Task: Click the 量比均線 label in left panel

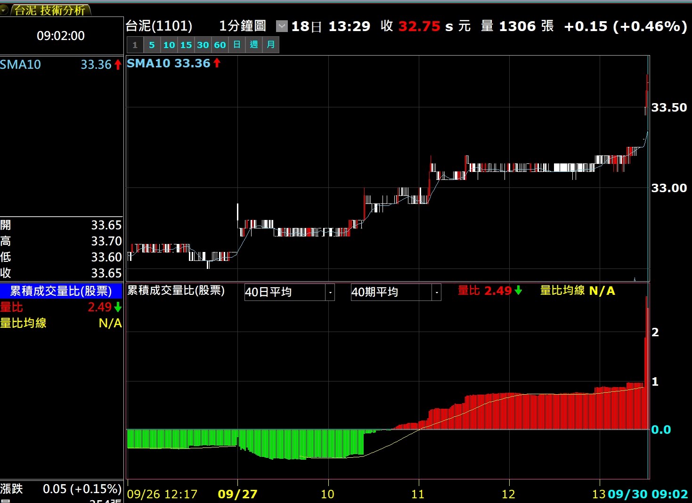Action: pos(23,323)
